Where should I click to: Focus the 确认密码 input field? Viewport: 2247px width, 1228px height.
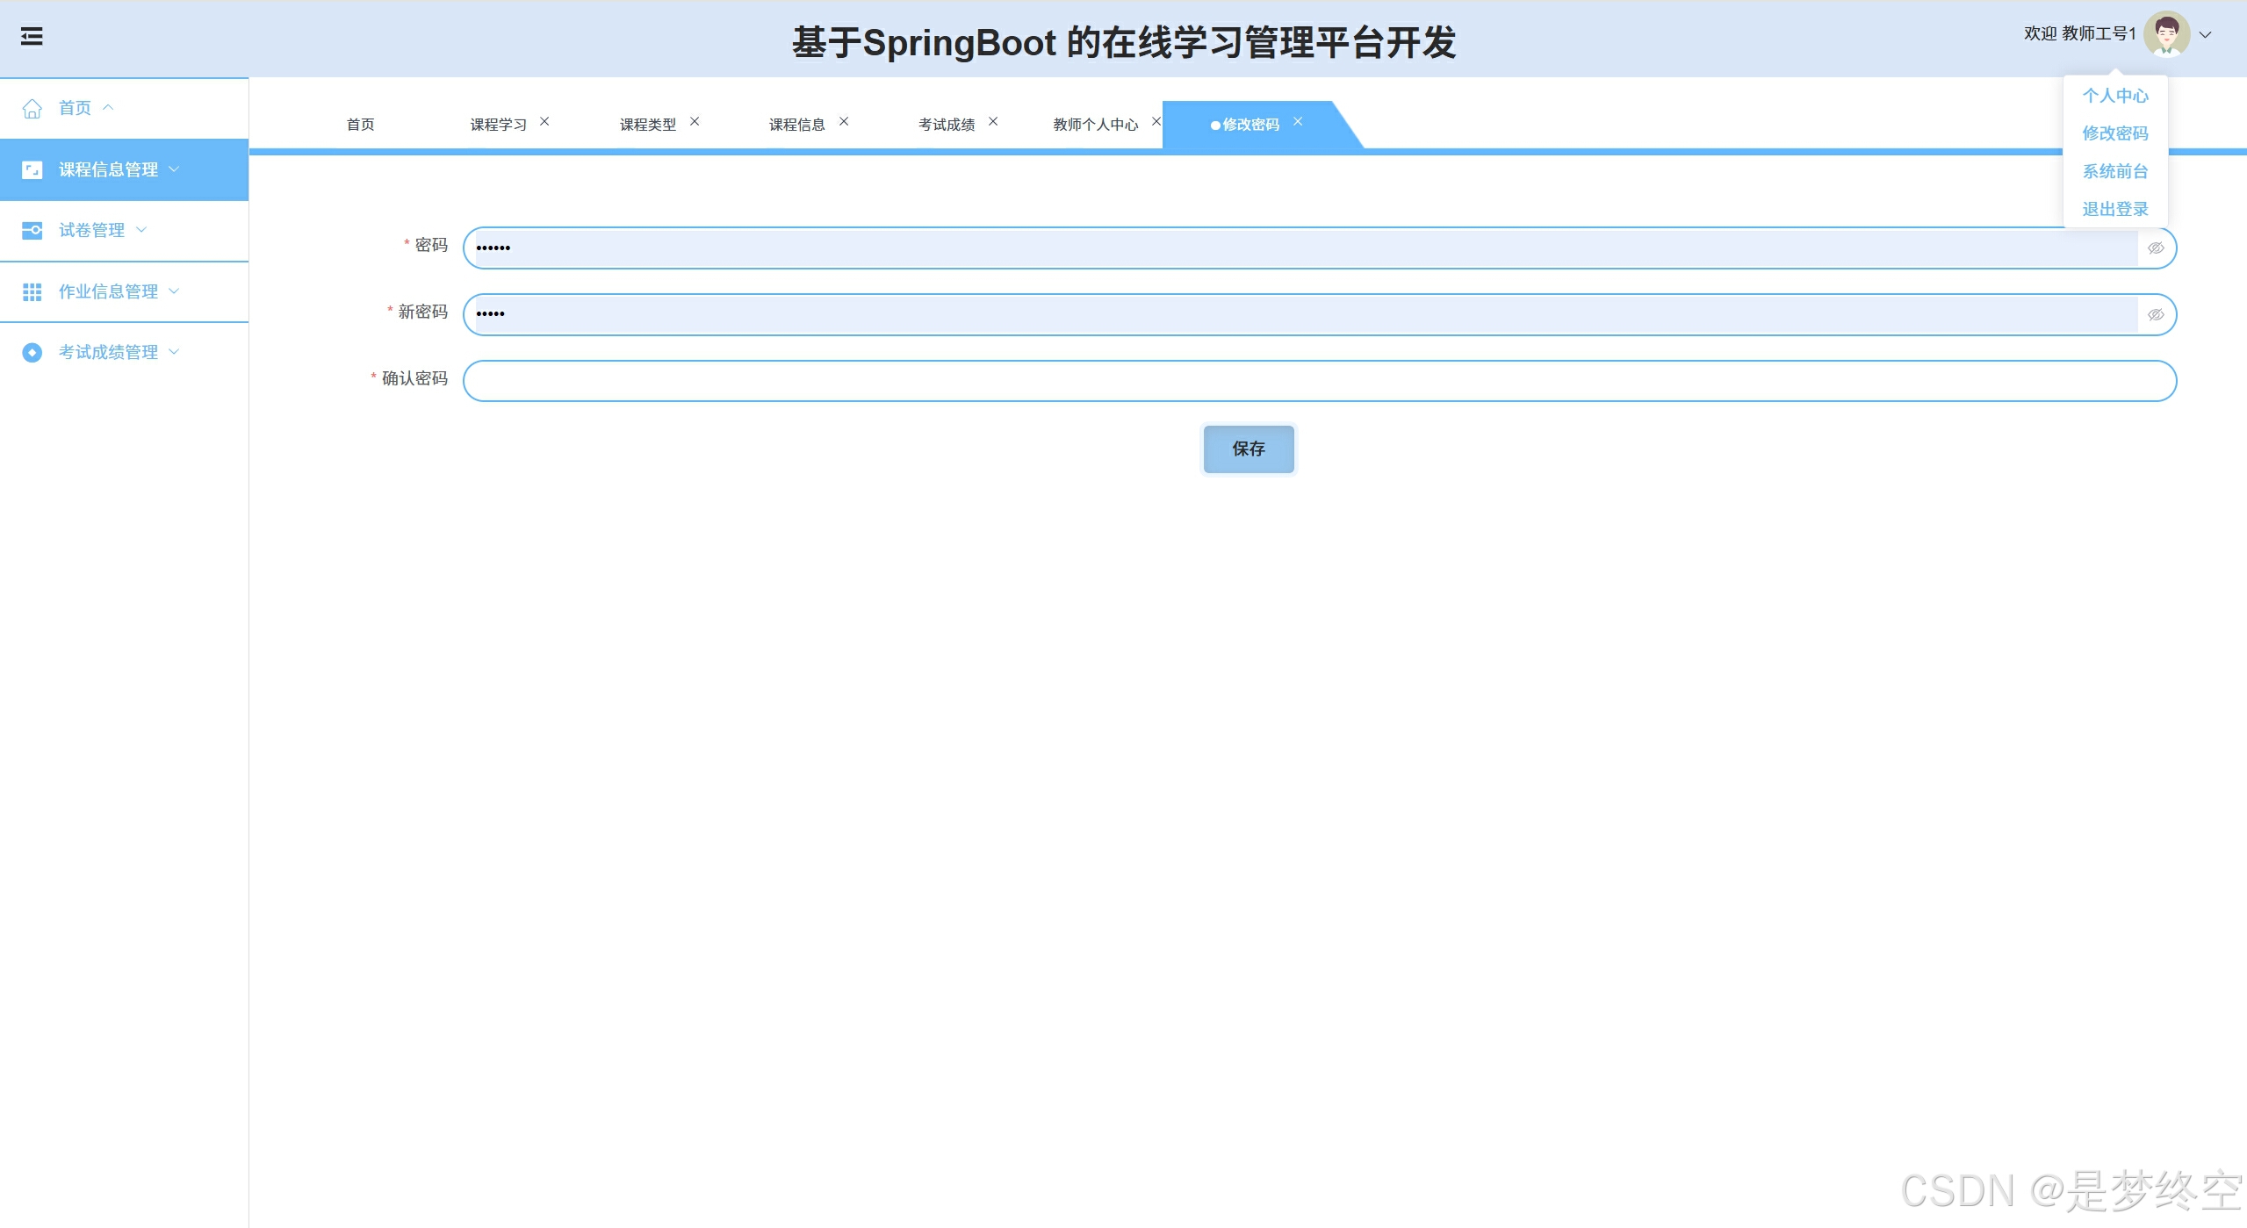[1319, 381]
